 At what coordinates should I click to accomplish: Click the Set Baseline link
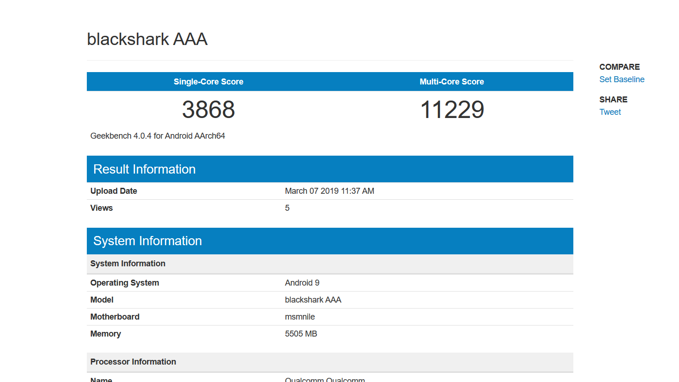(622, 79)
